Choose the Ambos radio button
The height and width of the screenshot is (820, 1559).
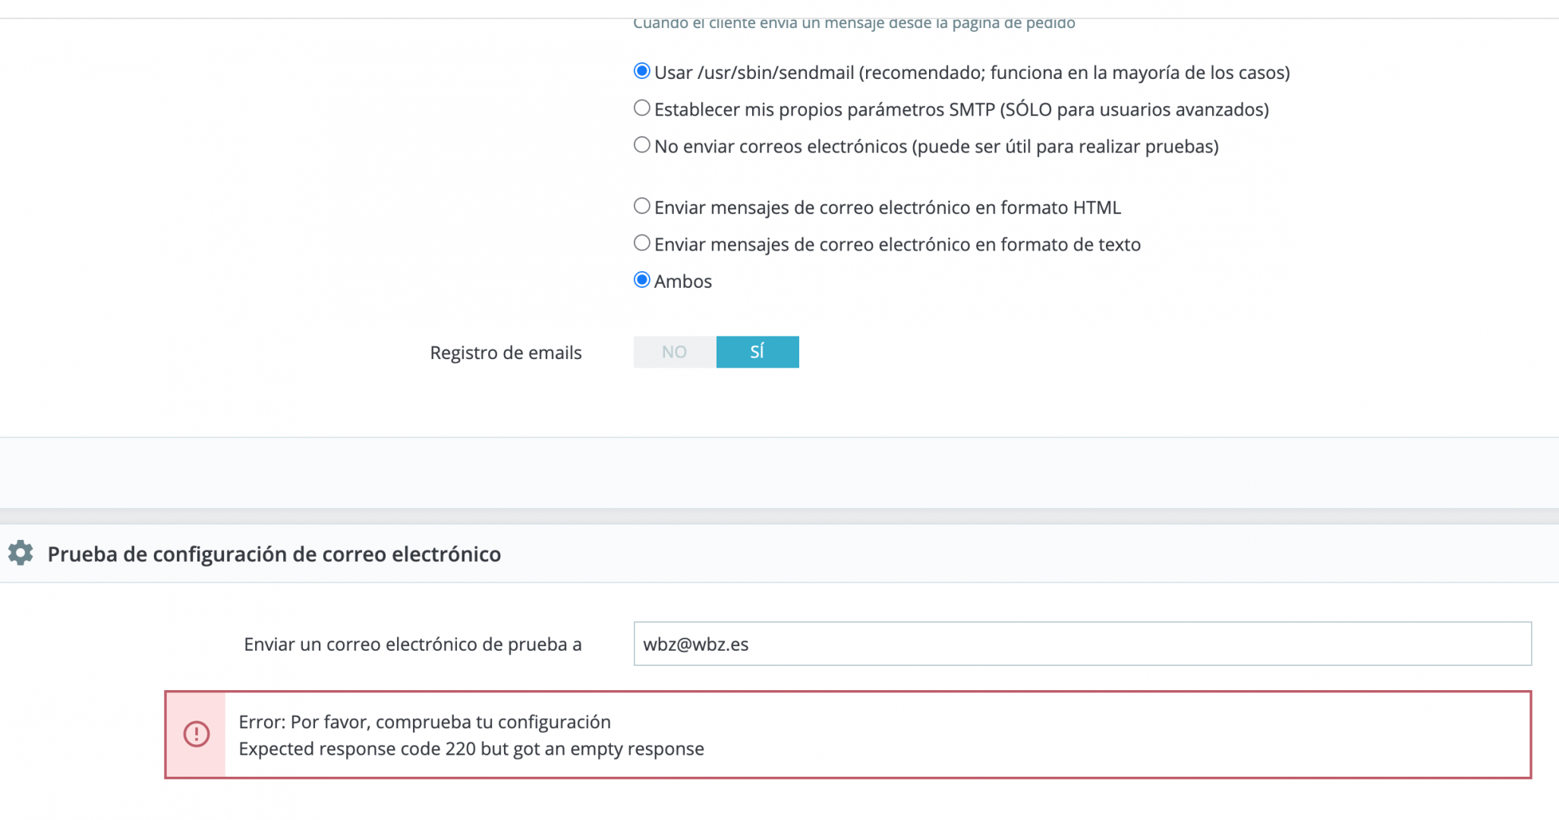coord(642,280)
